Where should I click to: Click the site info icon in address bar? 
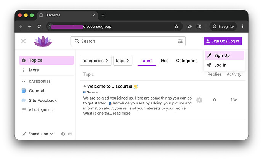coord(50,27)
